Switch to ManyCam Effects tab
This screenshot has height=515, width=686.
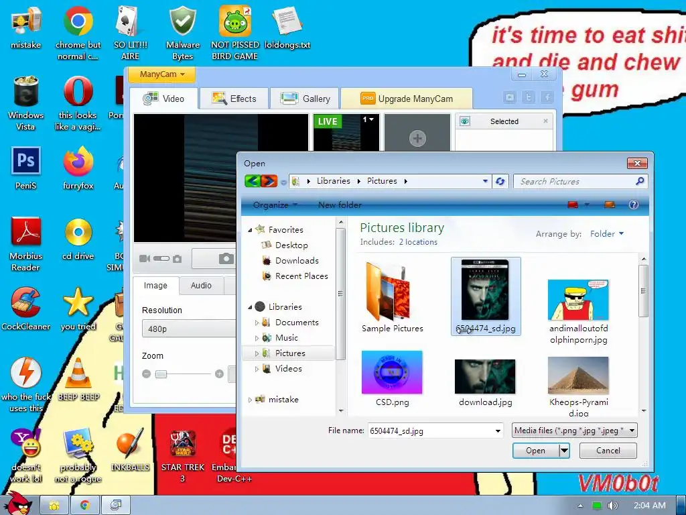234,99
